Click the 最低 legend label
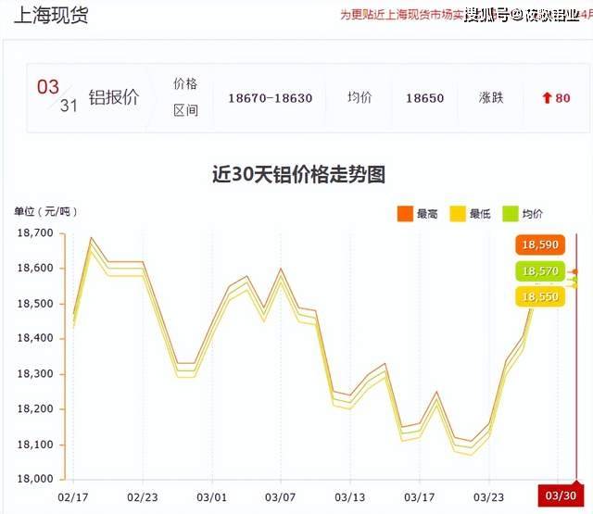This screenshot has width=593, height=514. (480, 214)
